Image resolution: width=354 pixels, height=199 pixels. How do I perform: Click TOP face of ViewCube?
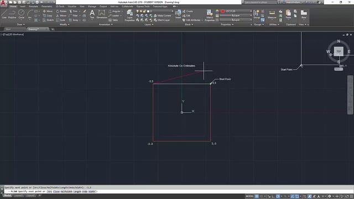339,51
